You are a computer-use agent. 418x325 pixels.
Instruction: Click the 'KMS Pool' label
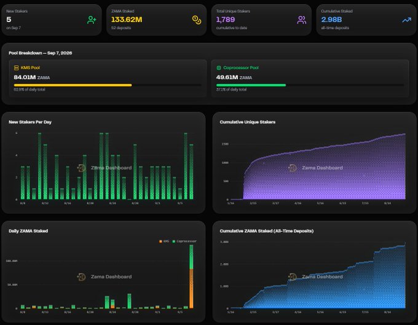coord(30,68)
